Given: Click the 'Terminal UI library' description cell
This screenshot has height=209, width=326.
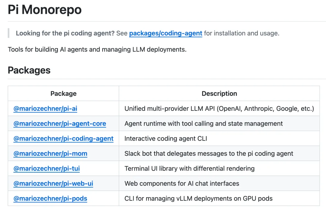Looking at the screenshot, I should point(189,169).
